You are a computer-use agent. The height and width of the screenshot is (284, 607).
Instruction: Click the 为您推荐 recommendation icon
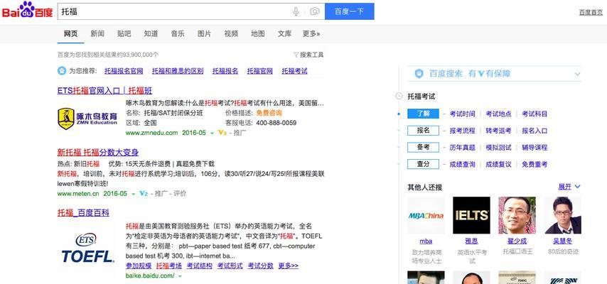[62, 71]
